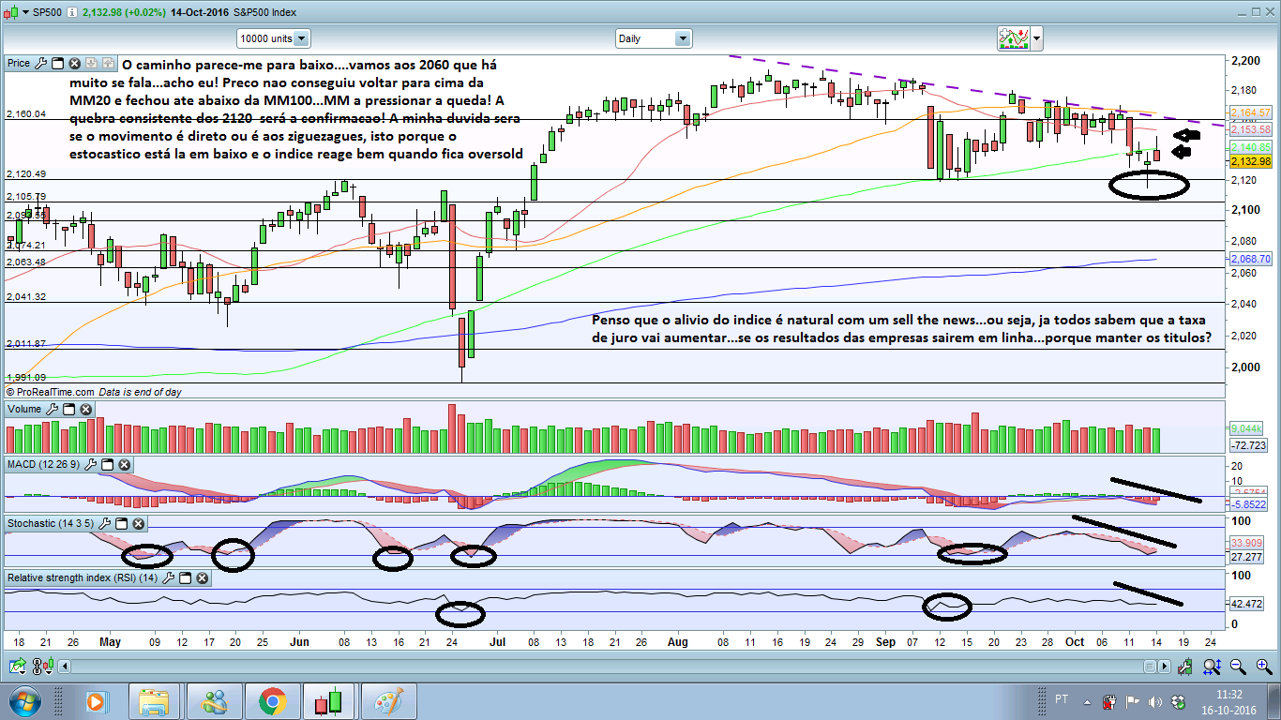The height and width of the screenshot is (720, 1281).
Task: Click the fit-zoom magnifier with arrows
Action: [1212, 667]
